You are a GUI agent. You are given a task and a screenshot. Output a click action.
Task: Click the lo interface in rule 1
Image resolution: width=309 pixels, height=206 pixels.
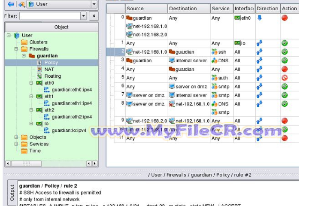(240, 43)
